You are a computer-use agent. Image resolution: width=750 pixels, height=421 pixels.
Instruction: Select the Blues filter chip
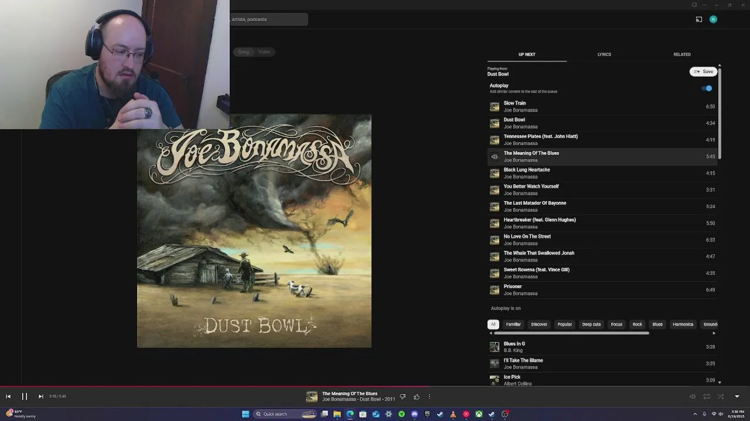click(x=657, y=324)
